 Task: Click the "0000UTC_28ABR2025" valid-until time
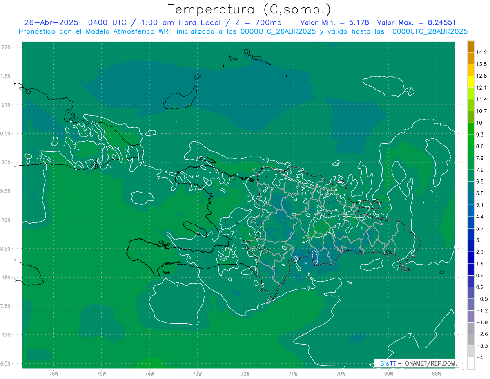[x=430, y=31]
